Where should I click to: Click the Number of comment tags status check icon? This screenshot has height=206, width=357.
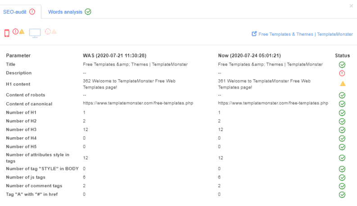click(342, 186)
